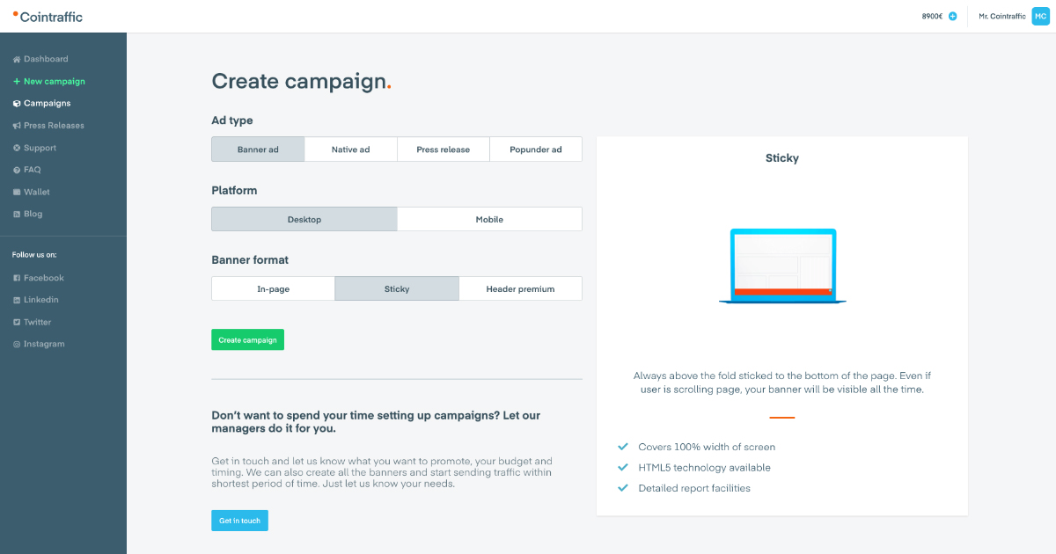Click the plus icon to add funds
This screenshot has height=554, width=1056.
(952, 16)
